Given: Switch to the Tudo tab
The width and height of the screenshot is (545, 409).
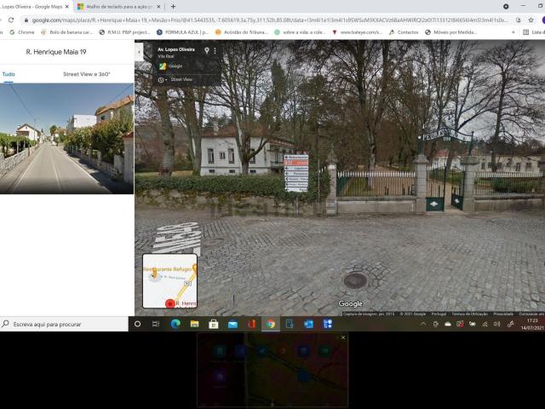Looking at the screenshot, I should (9, 74).
